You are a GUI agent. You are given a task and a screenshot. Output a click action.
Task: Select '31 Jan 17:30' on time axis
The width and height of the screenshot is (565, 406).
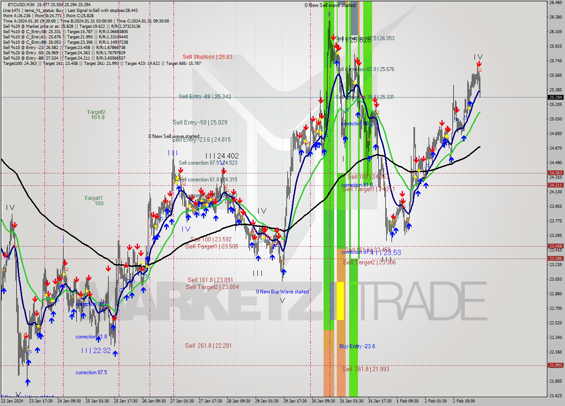(x=380, y=401)
